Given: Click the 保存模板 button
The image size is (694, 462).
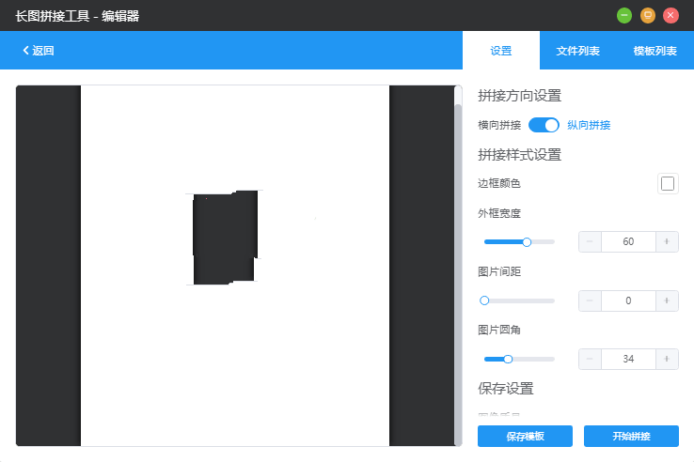Looking at the screenshot, I should (525, 437).
